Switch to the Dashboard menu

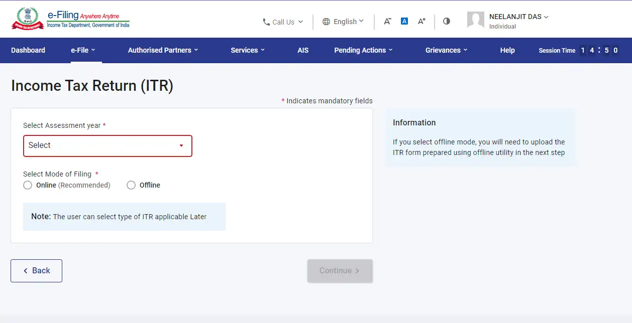click(x=28, y=50)
